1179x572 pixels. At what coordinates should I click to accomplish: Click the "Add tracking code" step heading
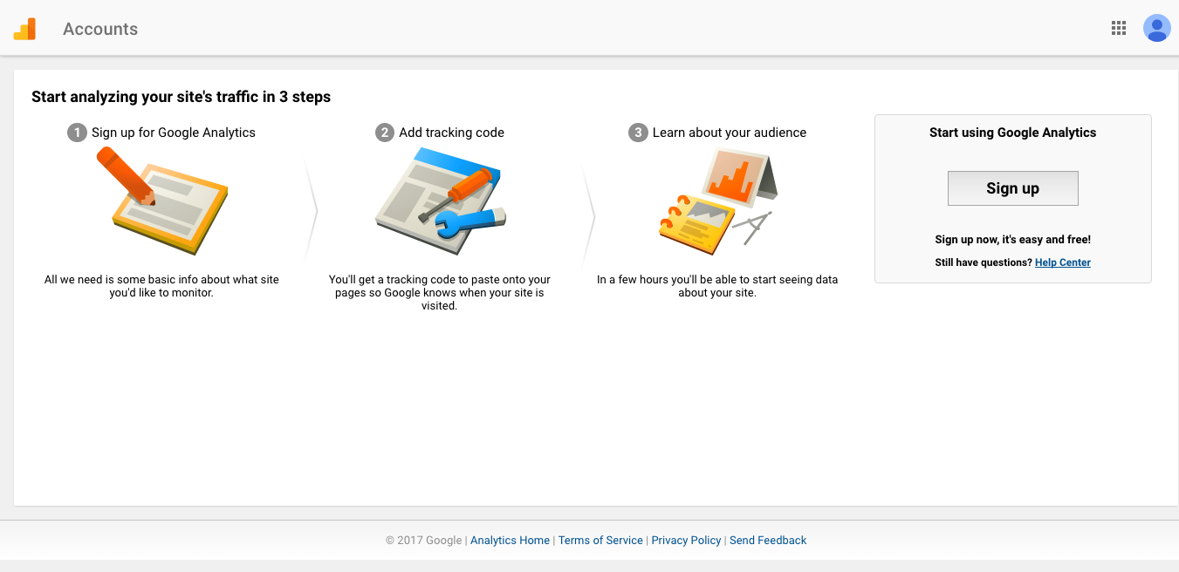451,133
